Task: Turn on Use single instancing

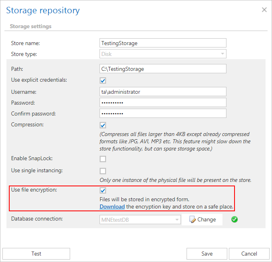Action: [x=103, y=171]
